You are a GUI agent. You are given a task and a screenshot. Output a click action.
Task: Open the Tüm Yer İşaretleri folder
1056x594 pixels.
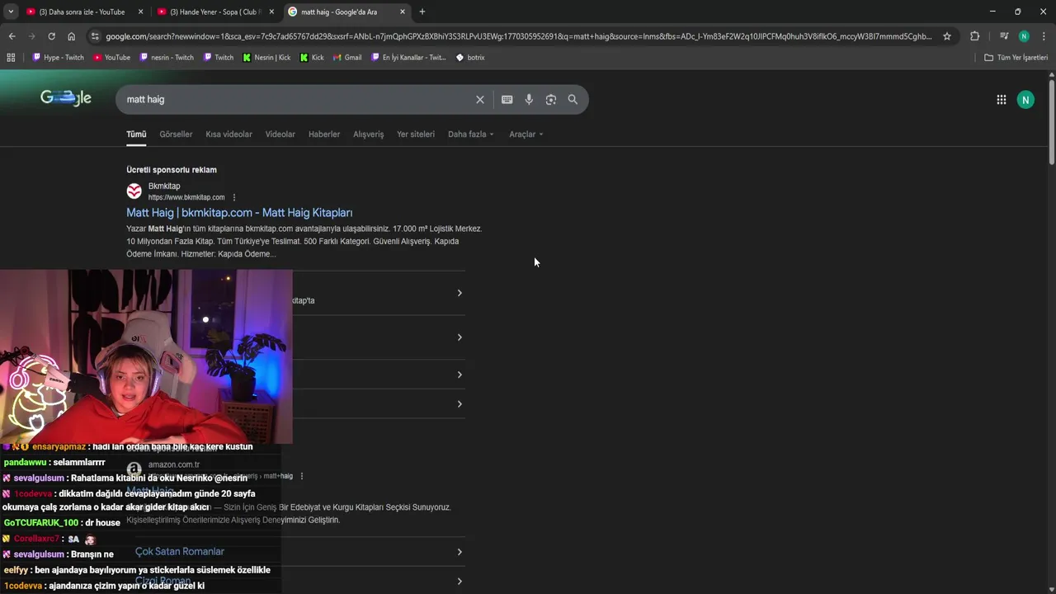coord(1016,58)
